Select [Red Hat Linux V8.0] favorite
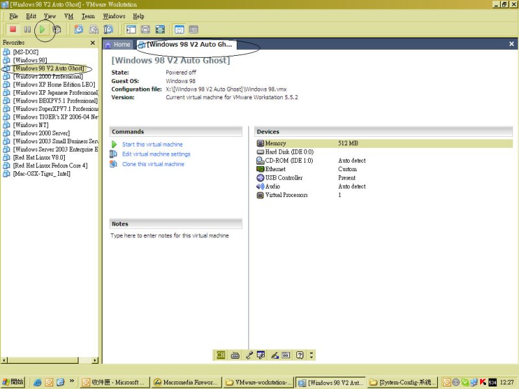 tap(39, 158)
